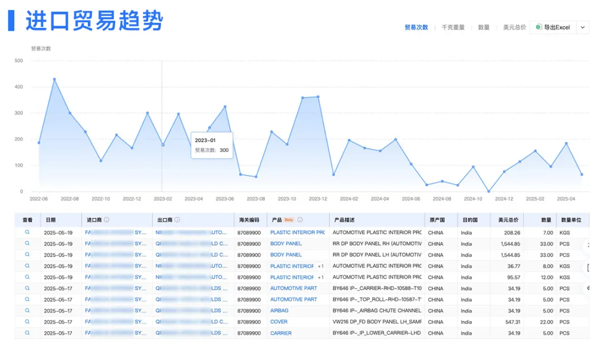Open AUTOMOTIVE PART link for CARRIER-RHD row
Screen dimensions: 604x349
294,288
